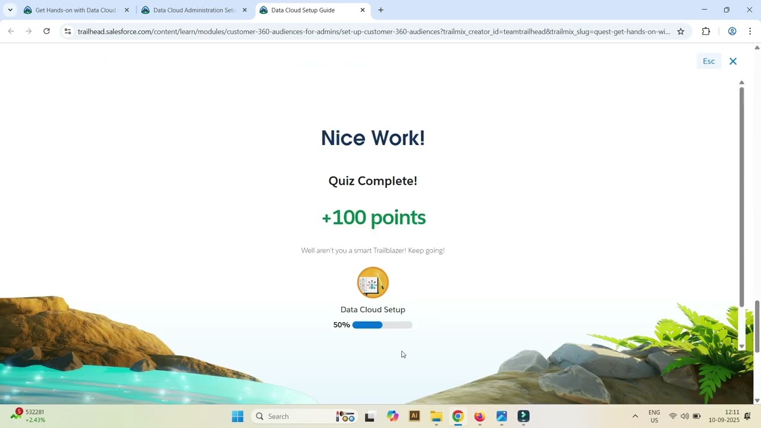Click the page scrollbar down arrow
This screenshot has height=428, width=761.
[x=757, y=401]
